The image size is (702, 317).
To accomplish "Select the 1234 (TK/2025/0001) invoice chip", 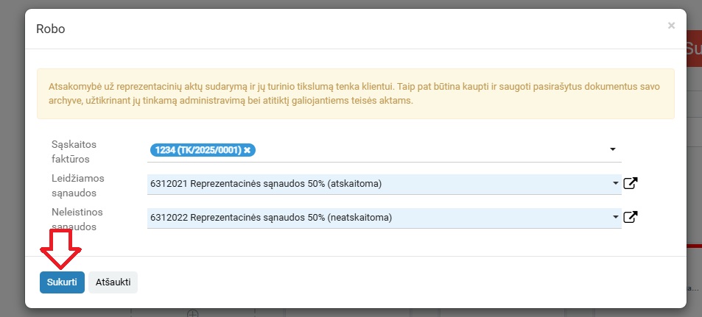I will (x=197, y=150).
